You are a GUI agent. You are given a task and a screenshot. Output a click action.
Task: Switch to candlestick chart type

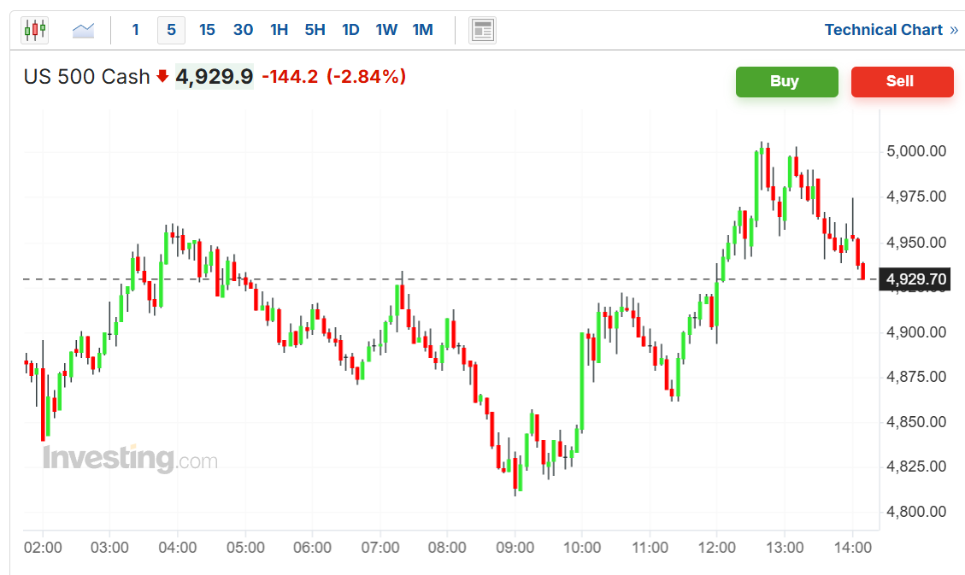pyautogui.click(x=34, y=30)
